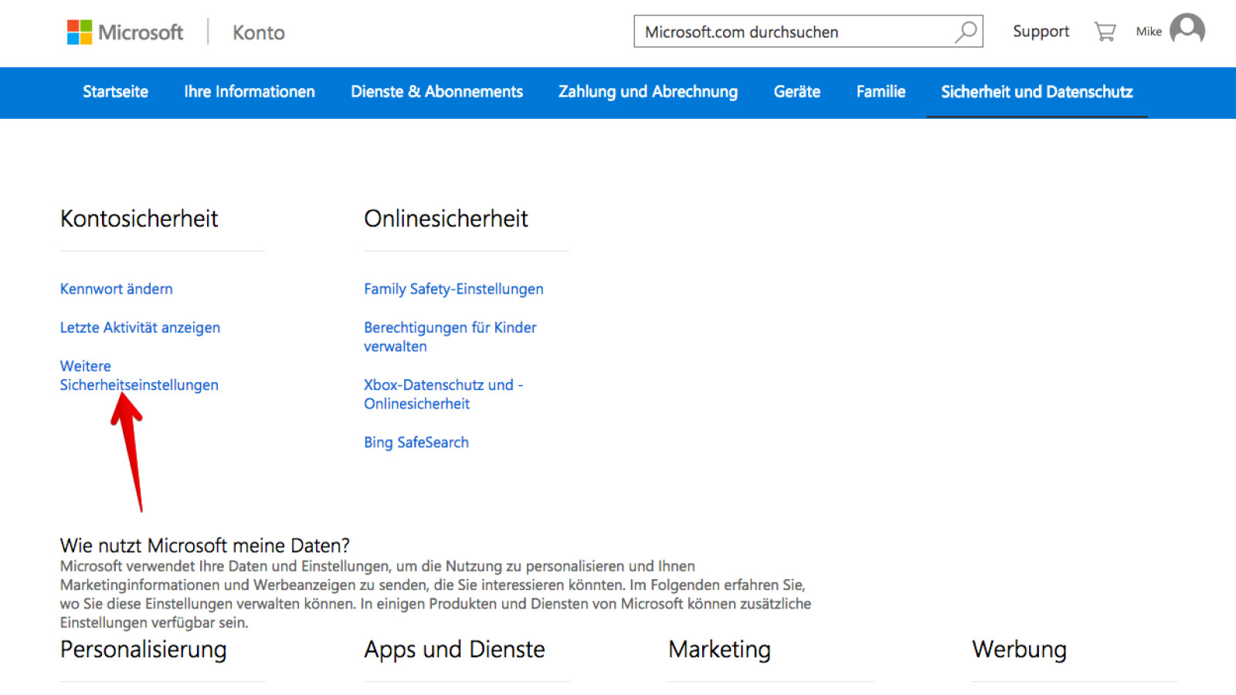
Task: Click the Onlinesicherheit heading
Action: [x=446, y=219]
